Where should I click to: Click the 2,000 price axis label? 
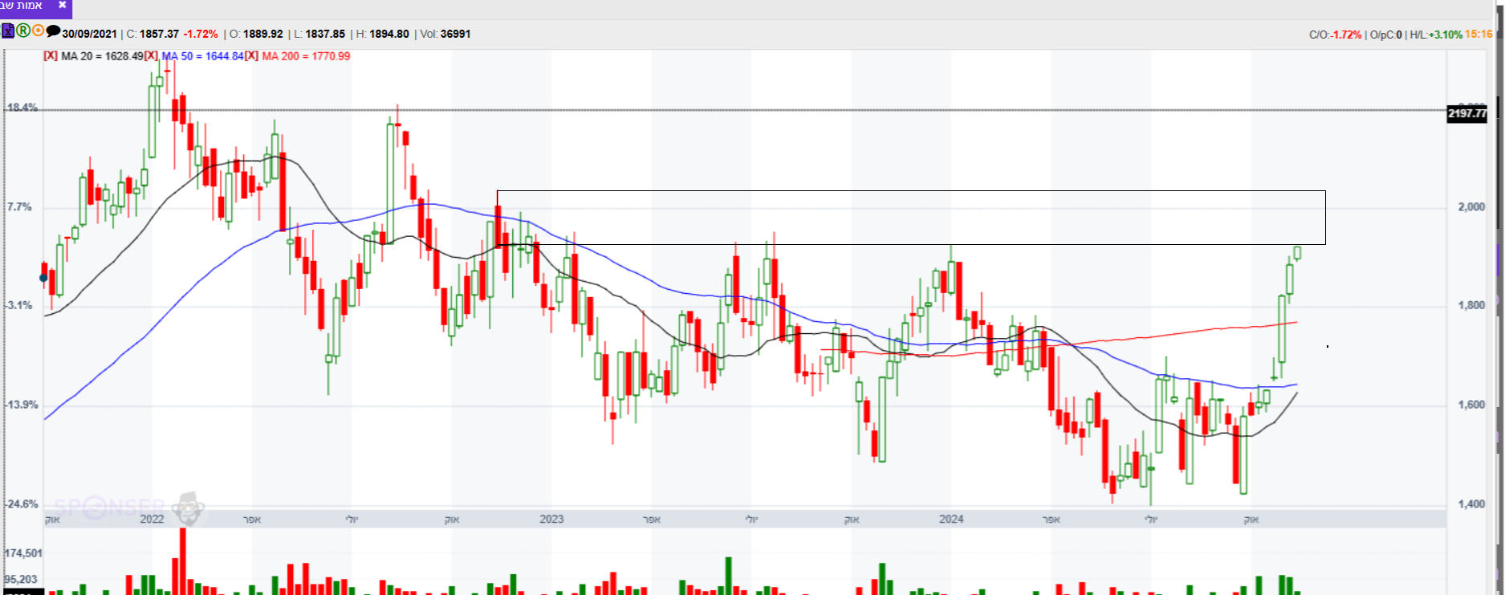[x=1471, y=207]
